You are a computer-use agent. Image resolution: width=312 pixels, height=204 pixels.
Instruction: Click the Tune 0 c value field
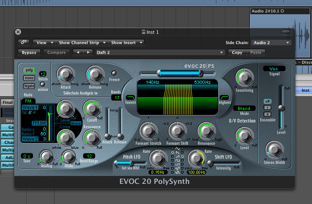27,156
